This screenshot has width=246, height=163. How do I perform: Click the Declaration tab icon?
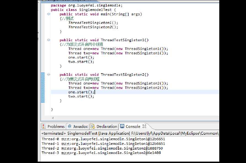click(93, 126)
